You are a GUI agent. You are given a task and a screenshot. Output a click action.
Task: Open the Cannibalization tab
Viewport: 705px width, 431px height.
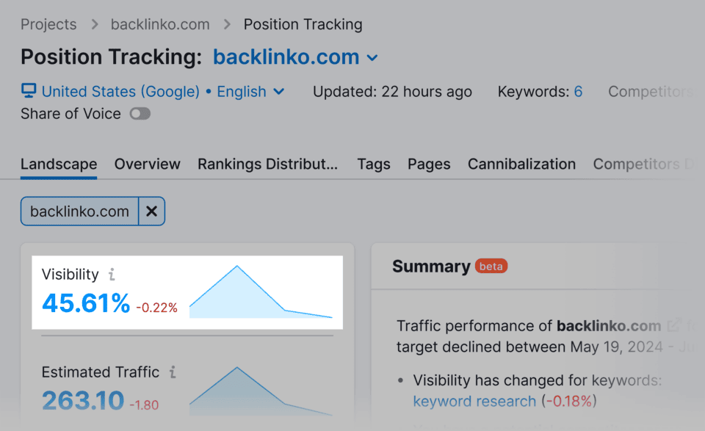[521, 164]
